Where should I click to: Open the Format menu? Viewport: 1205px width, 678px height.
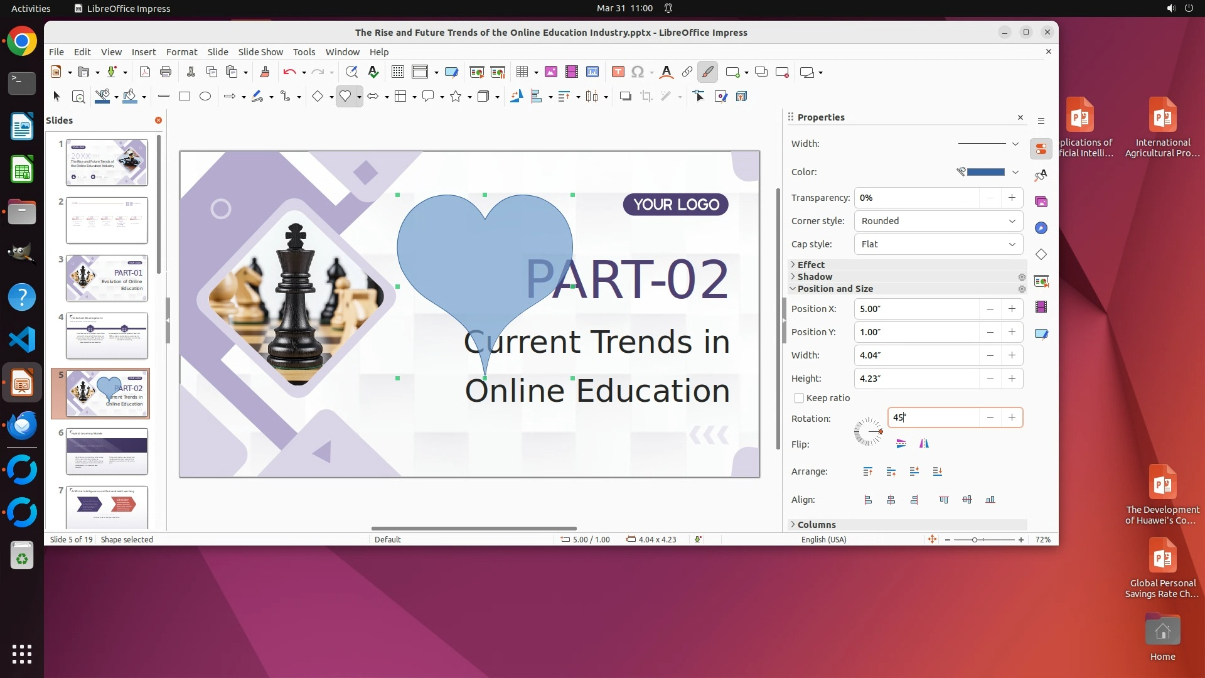[181, 52]
